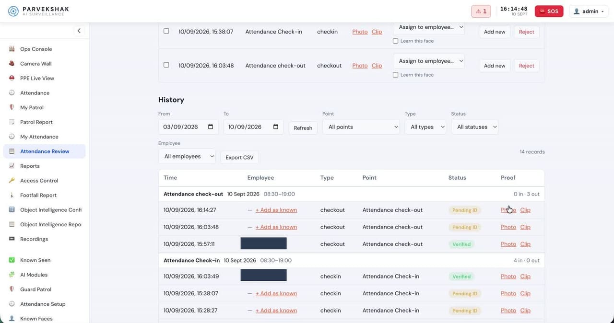Click the Known Seen checkmark icon
Image resolution: width=614 pixels, height=323 pixels.
pos(12,260)
